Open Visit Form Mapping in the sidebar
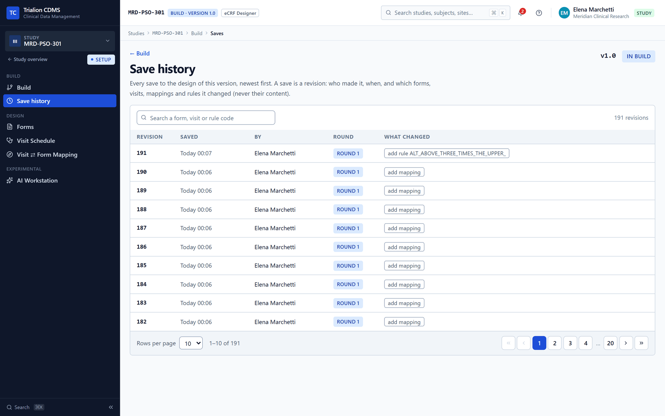The width and height of the screenshot is (665, 416). point(60,155)
